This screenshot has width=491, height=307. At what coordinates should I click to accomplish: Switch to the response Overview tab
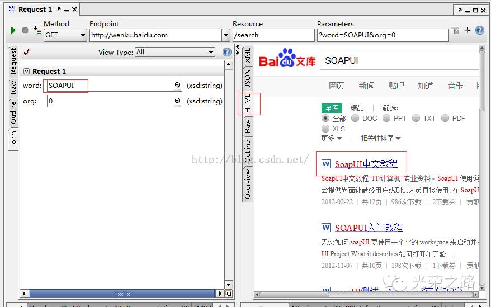[247, 183]
